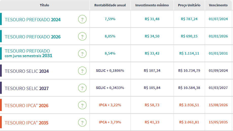This screenshot has height=131, width=233.
Task: Open help icon for Tesouro IPCA+ 2026
Action: click(82, 105)
